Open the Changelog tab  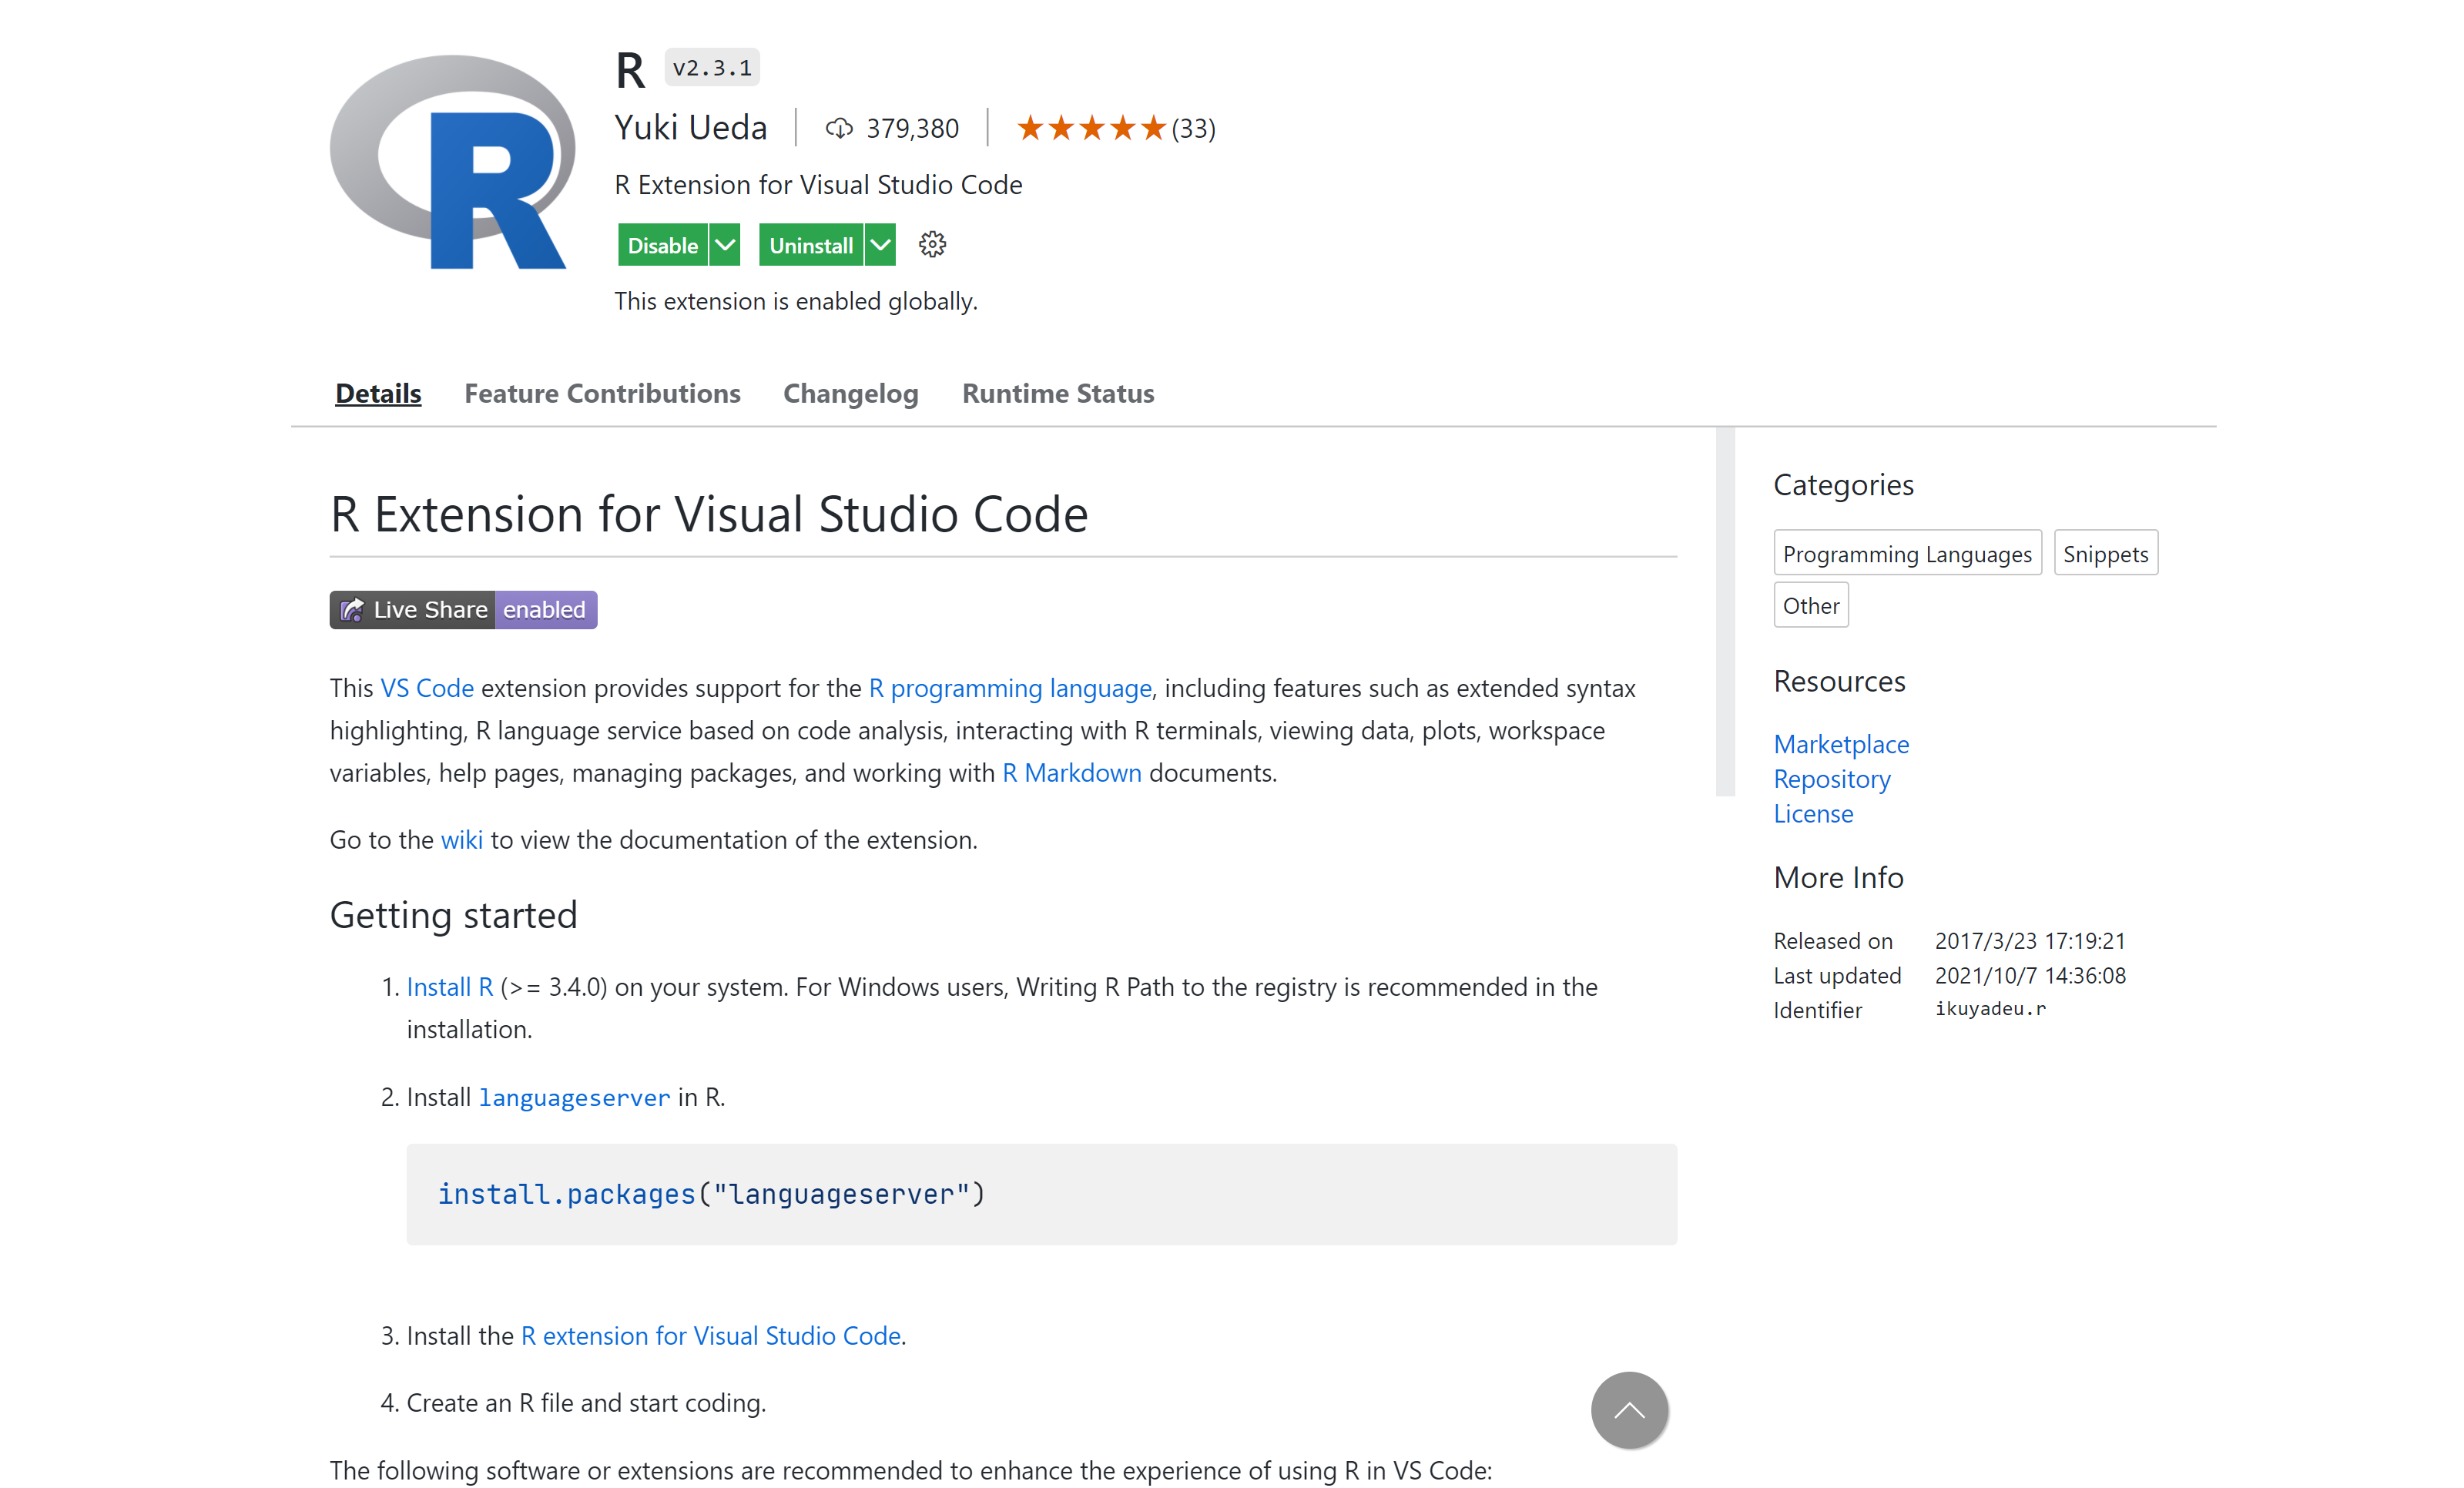[x=850, y=393]
